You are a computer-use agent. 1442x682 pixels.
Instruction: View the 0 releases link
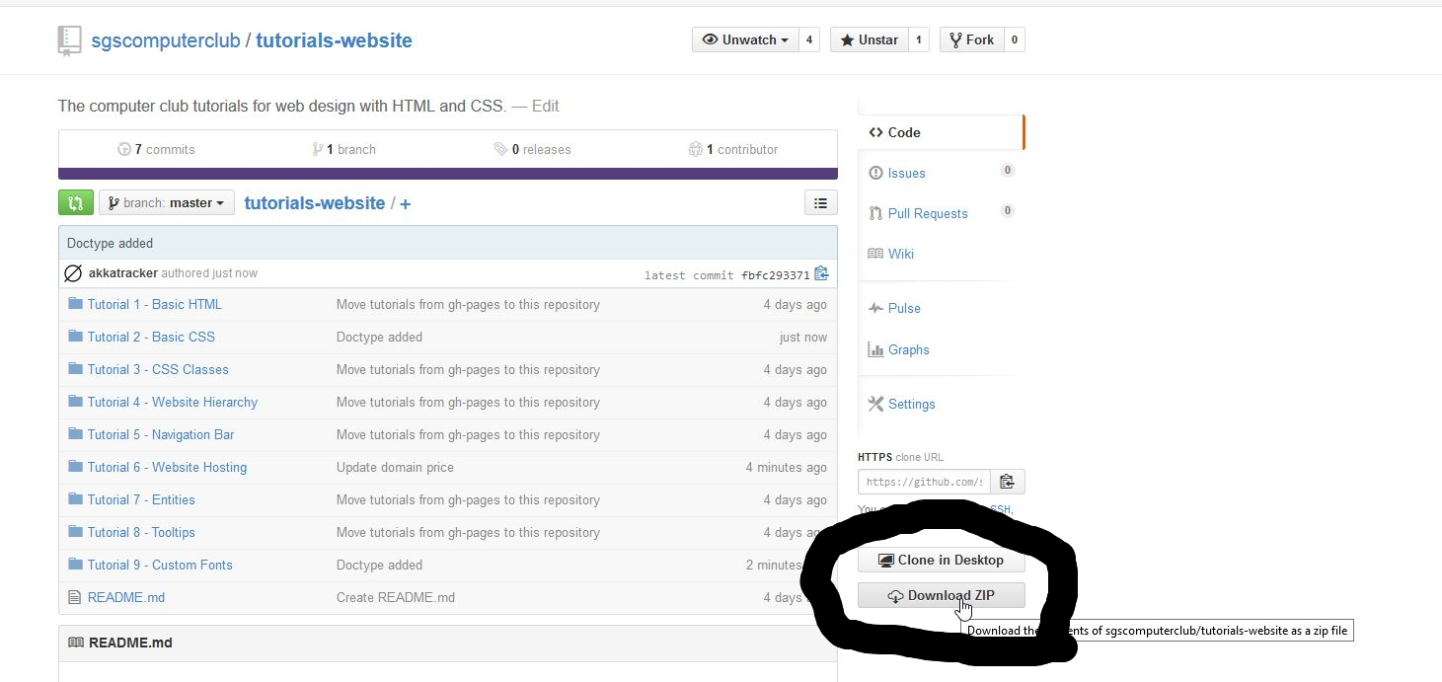coord(533,149)
